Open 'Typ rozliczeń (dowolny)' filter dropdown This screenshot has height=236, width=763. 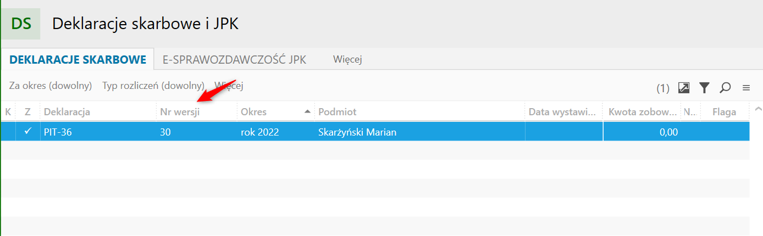[153, 86]
